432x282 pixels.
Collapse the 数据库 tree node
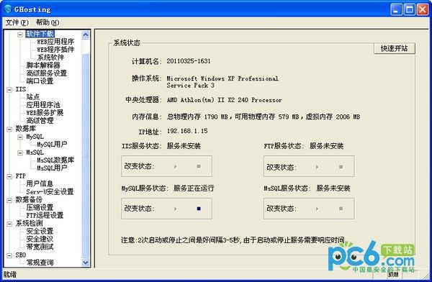9,129
